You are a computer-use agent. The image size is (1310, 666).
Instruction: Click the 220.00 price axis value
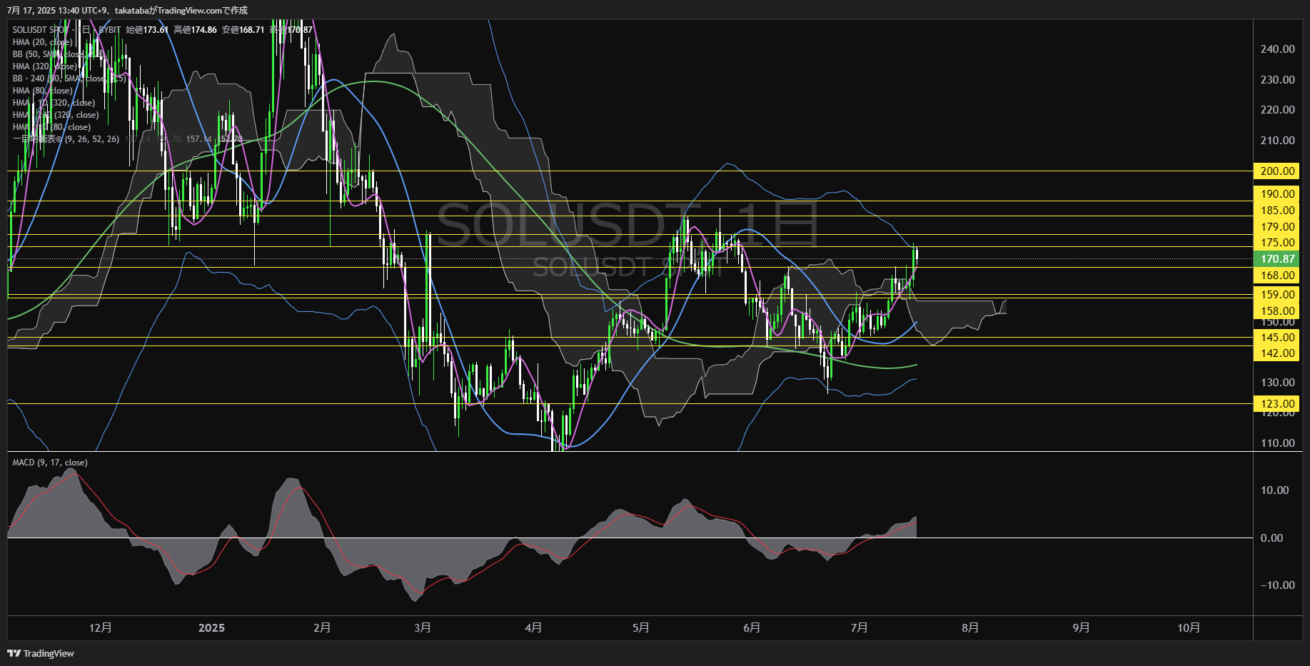1277,110
